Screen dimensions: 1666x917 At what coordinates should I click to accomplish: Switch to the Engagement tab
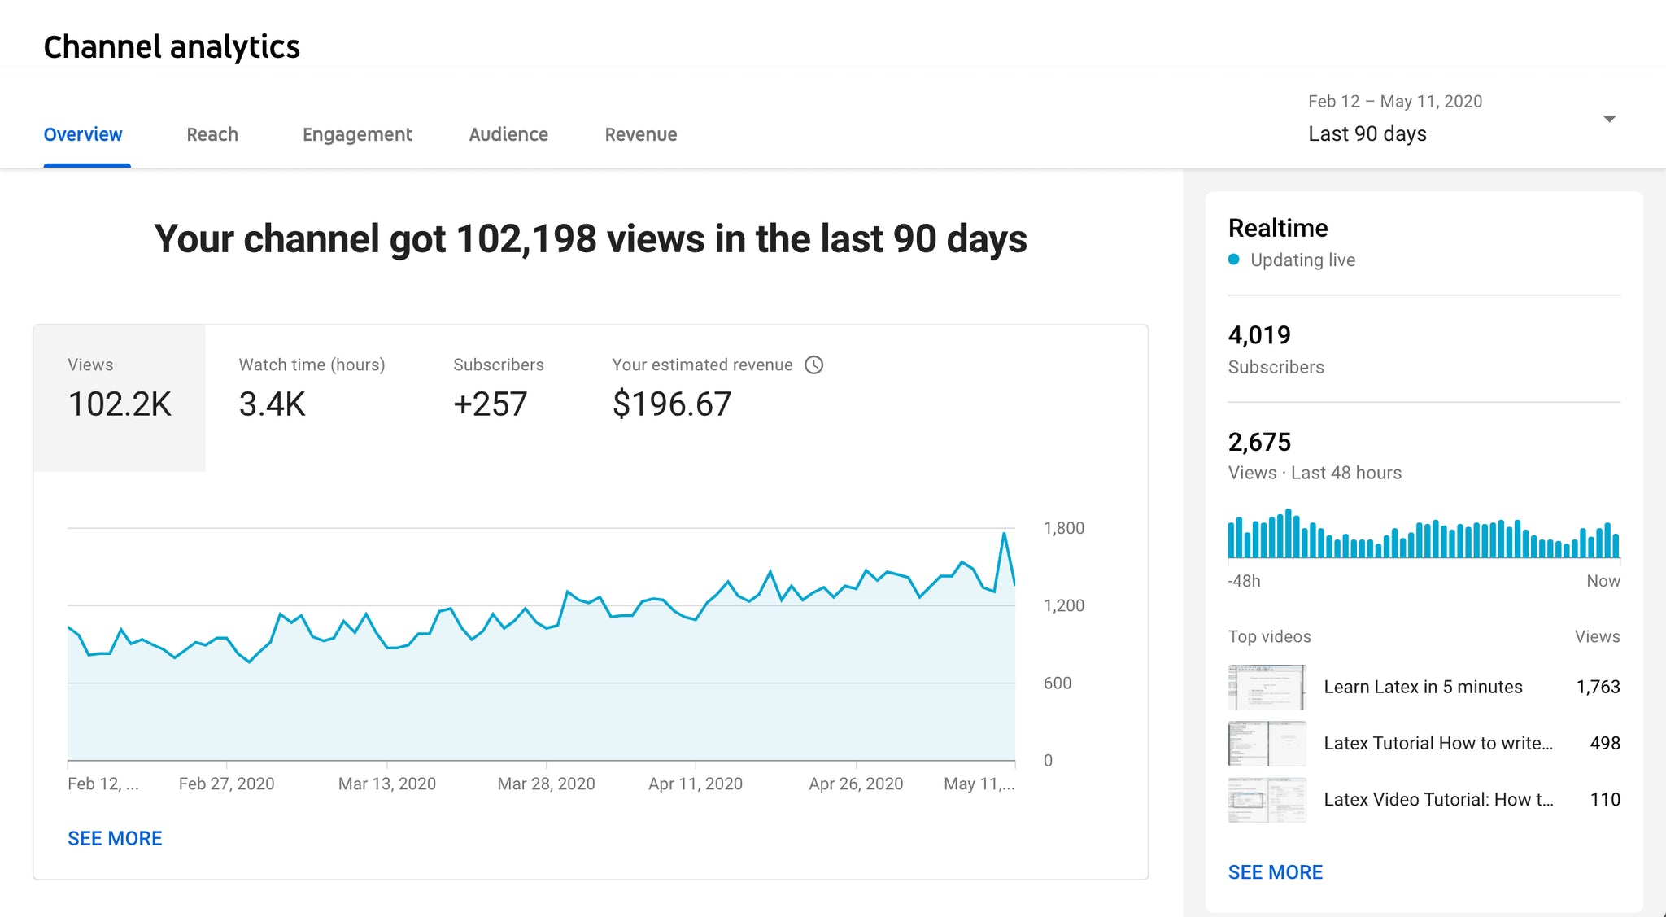357,134
